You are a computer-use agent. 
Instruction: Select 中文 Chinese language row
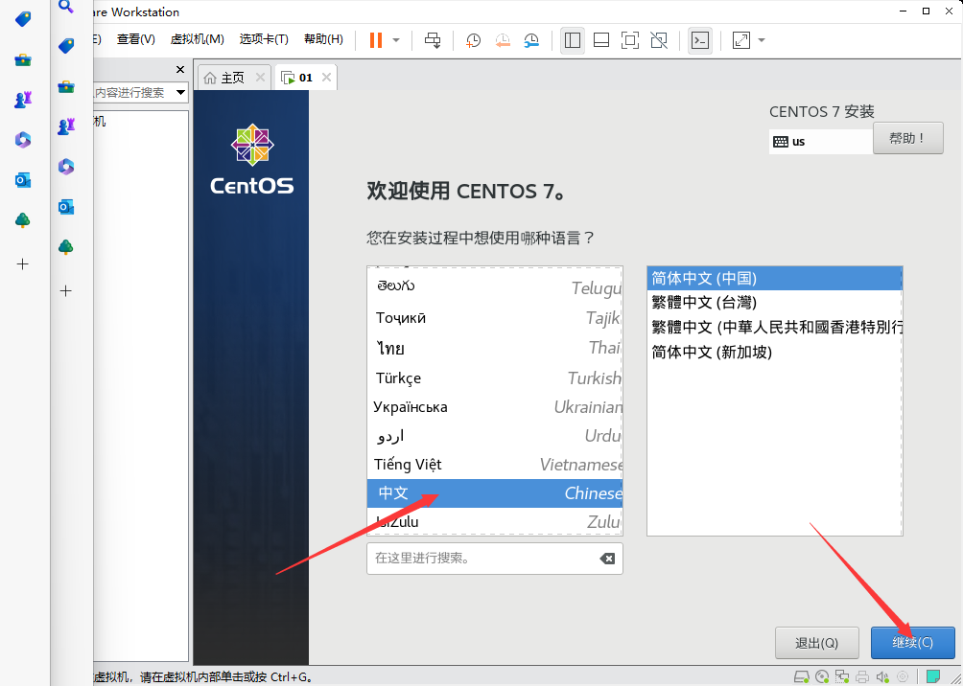coord(495,493)
